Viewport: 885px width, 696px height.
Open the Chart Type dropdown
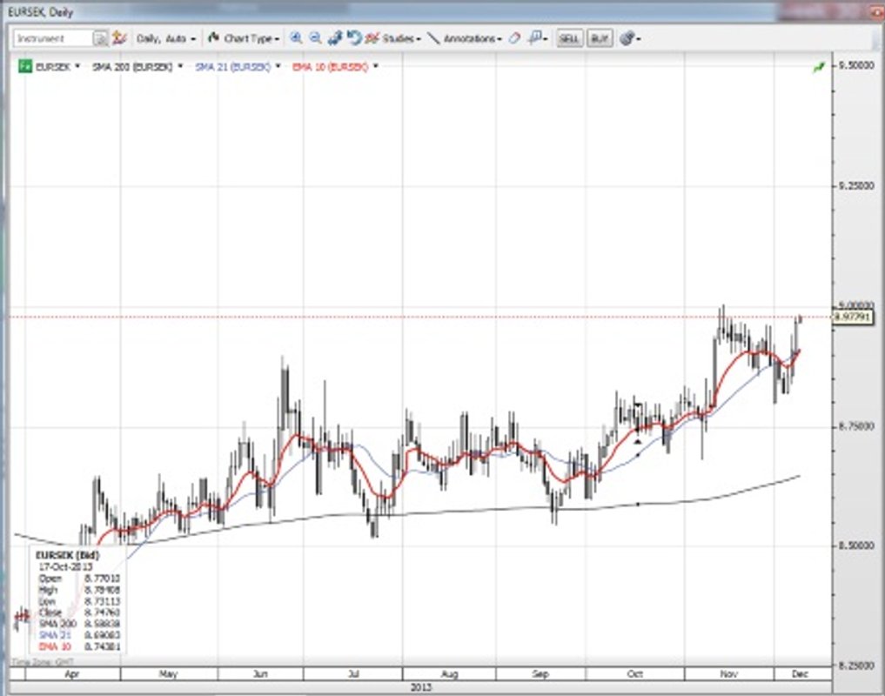tap(248, 37)
